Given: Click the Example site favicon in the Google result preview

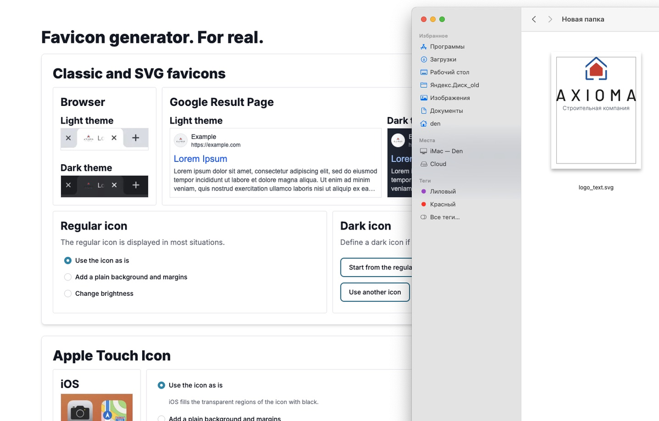Looking at the screenshot, I should coord(180,140).
